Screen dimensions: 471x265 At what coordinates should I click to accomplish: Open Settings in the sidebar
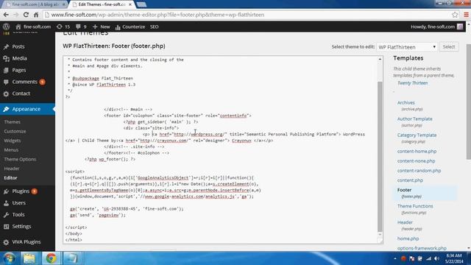point(21,226)
